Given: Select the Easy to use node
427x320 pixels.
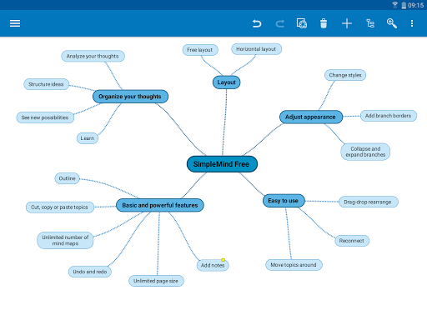Looking at the screenshot, I should pos(284,201).
